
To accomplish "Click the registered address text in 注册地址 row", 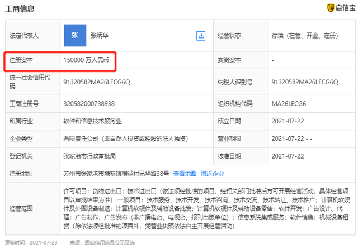I will [116, 174].
